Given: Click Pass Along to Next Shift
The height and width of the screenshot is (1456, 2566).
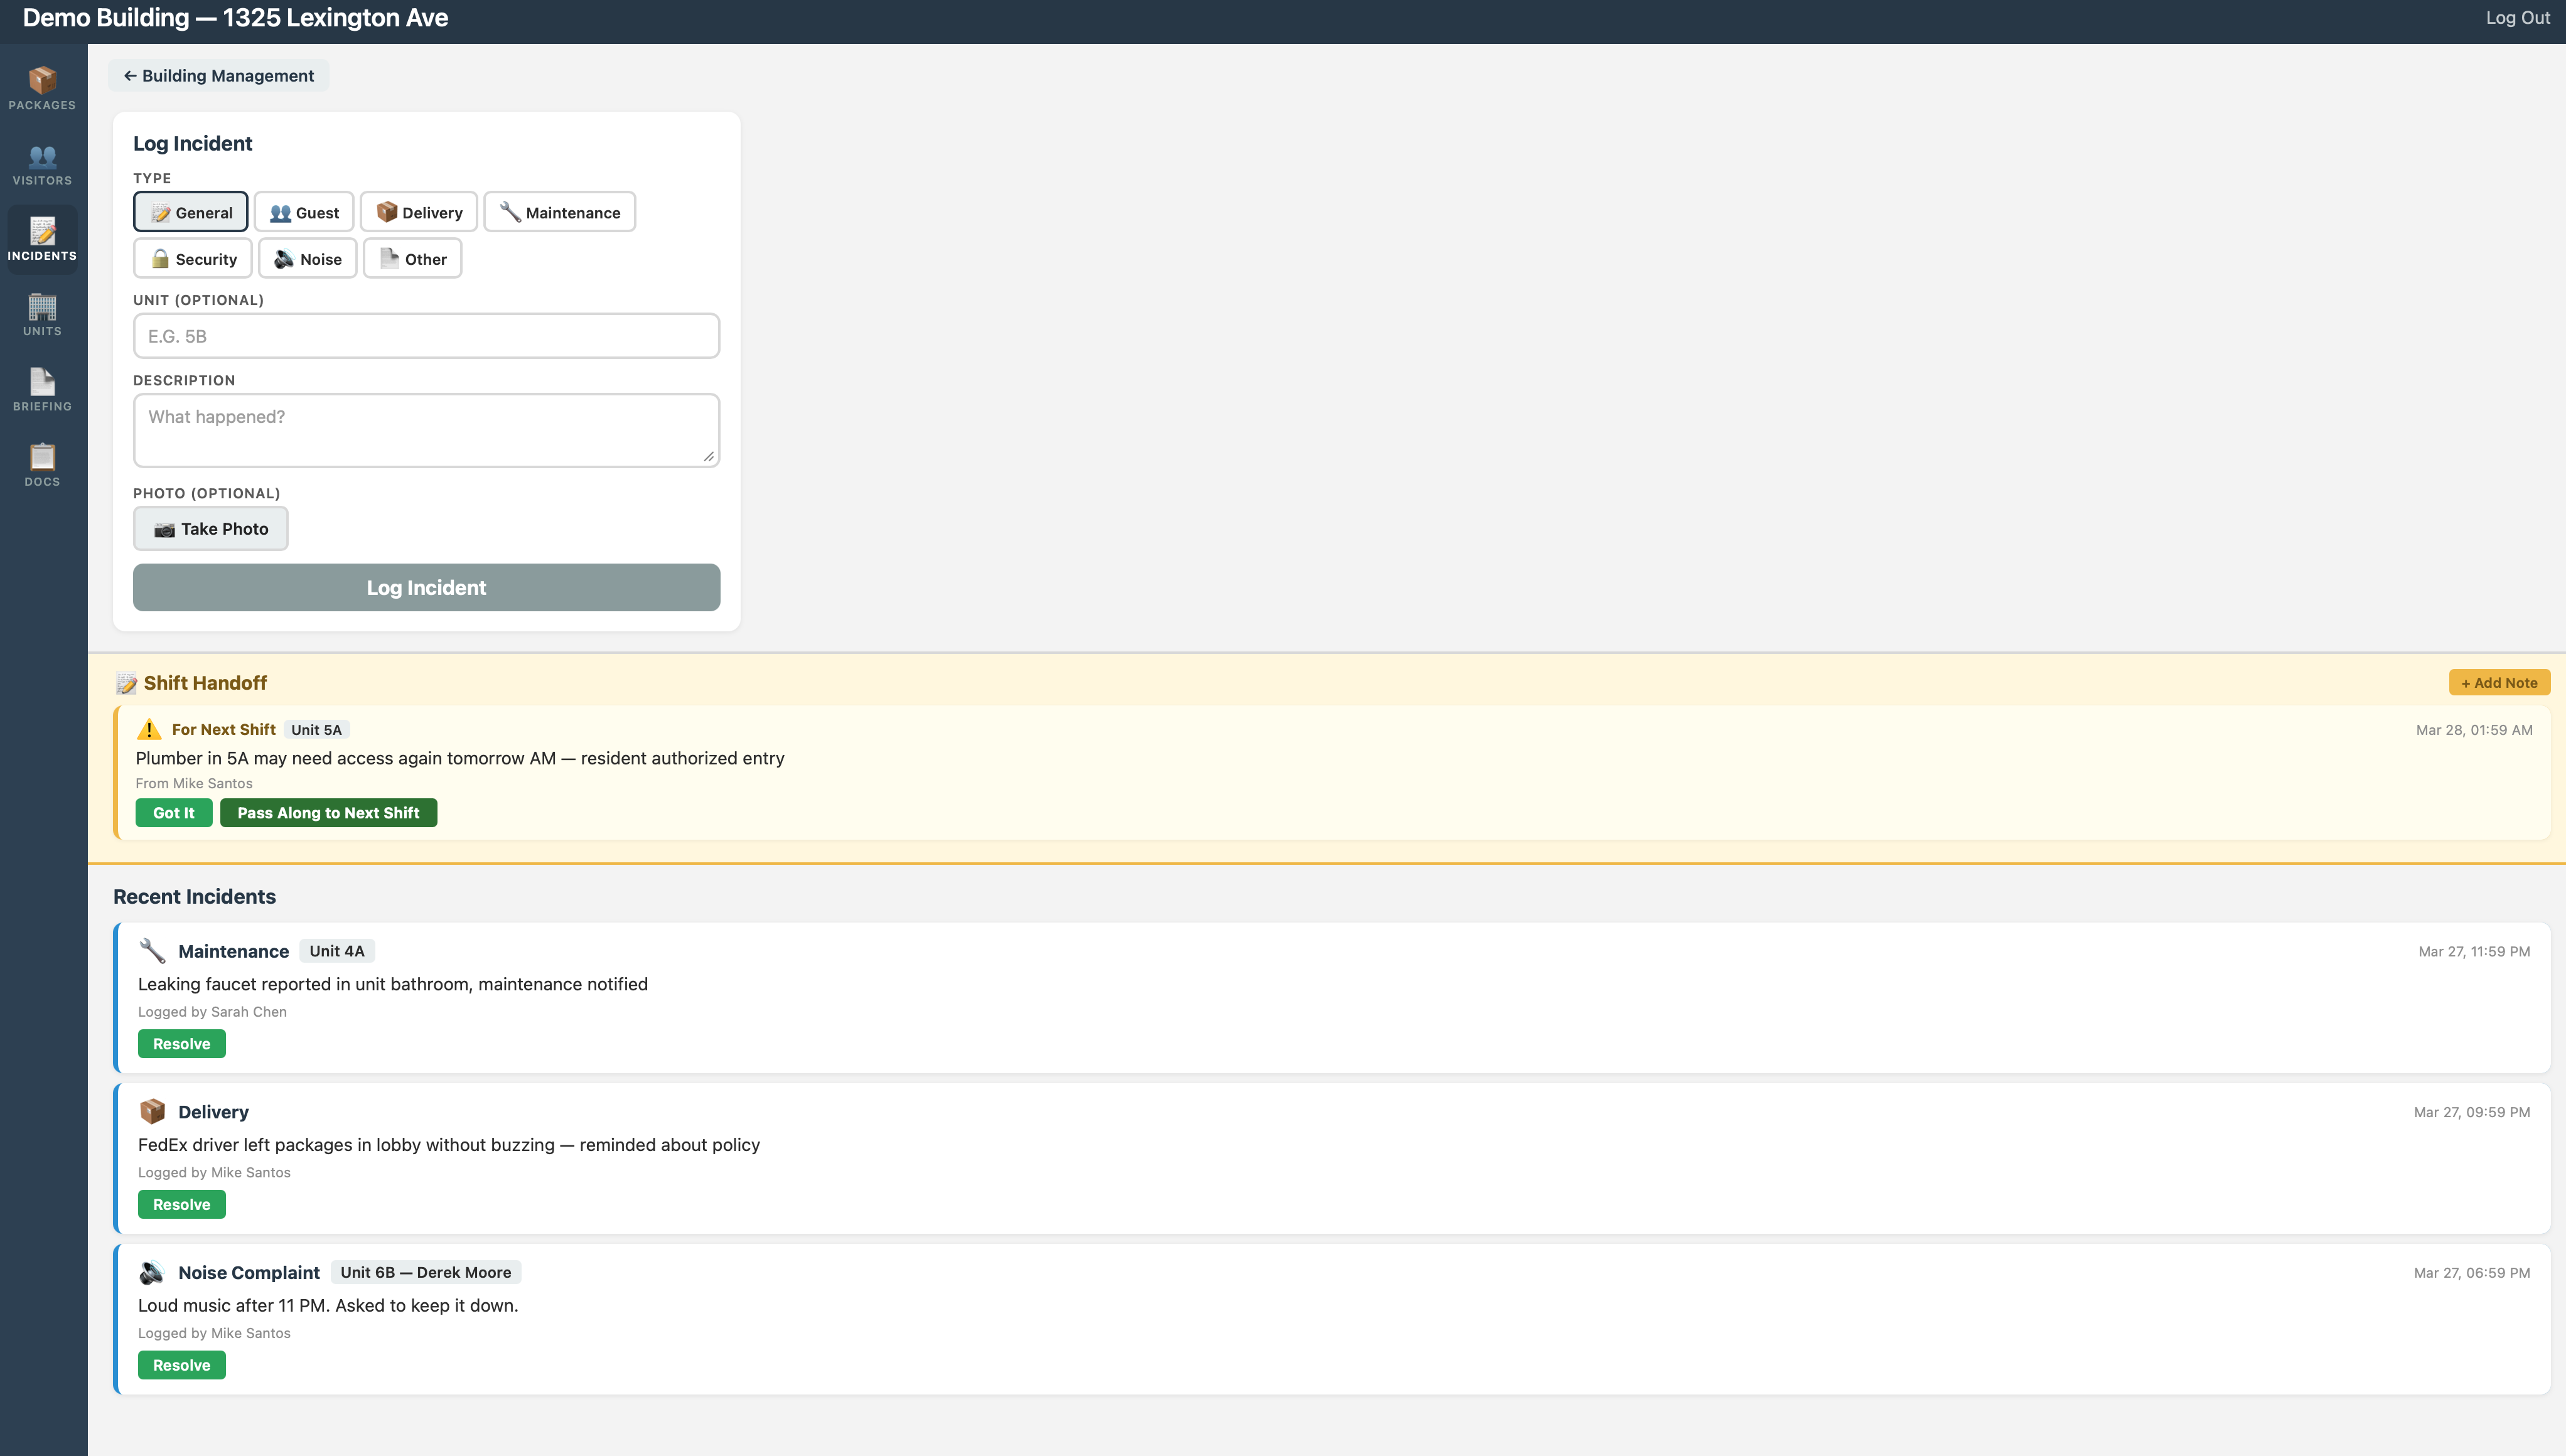Looking at the screenshot, I should [x=328, y=812].
